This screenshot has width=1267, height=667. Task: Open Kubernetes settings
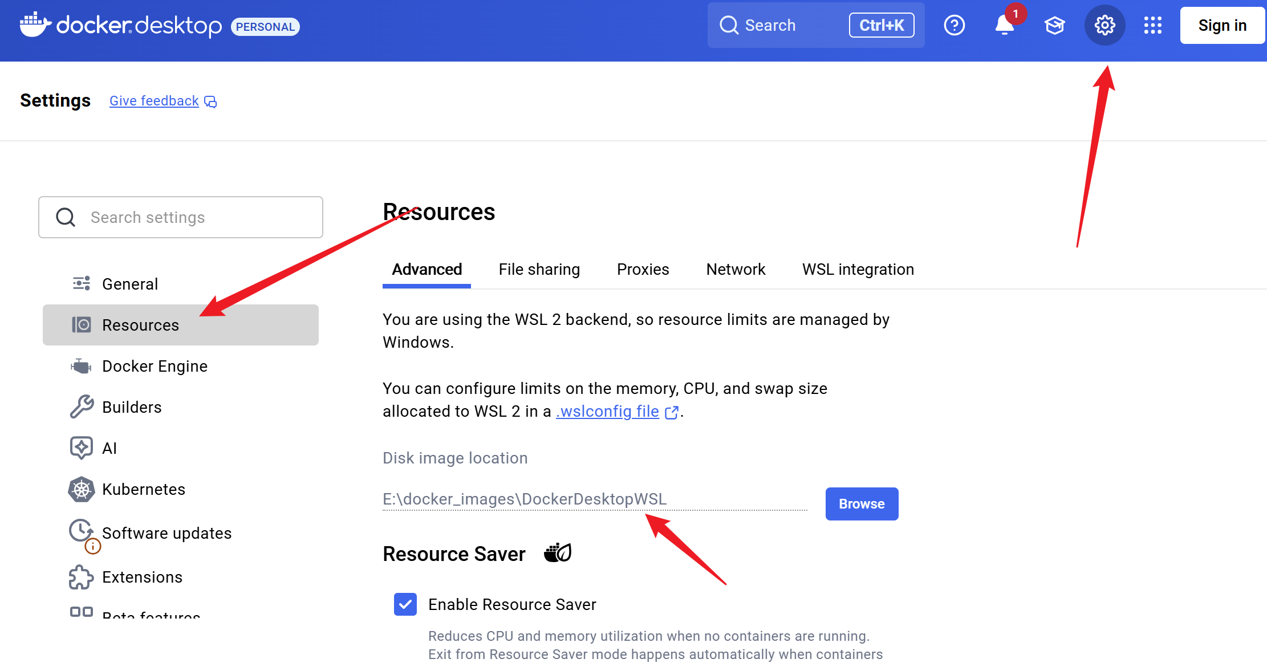[x=181, y=489]
